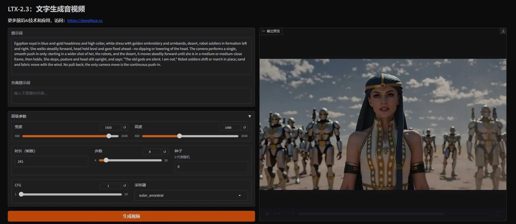Screen dimensions: 516x224
Task: Click the duration frames field showing 241
Action: [x=51, y=162]
